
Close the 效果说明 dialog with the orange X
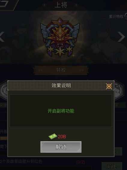coord(109,86)
